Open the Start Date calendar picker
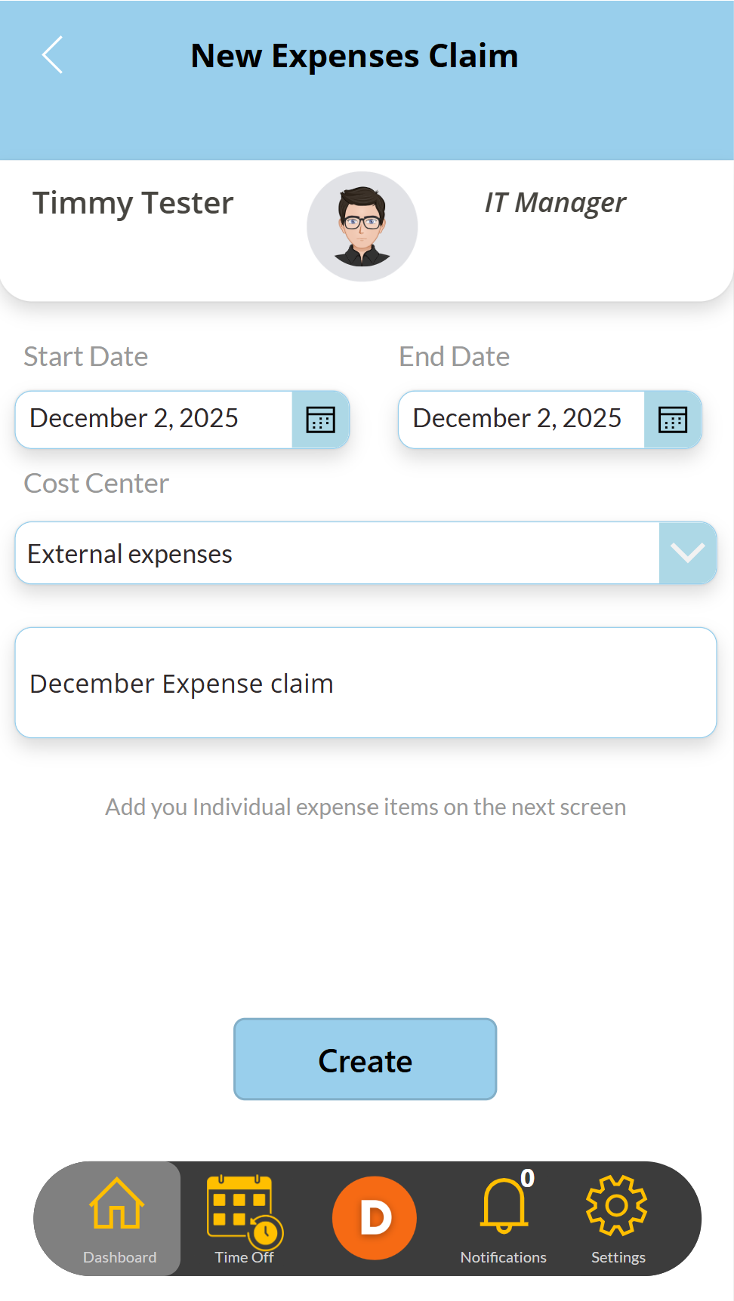This screenshot has height=1301, width=734. tap(320, 420)
